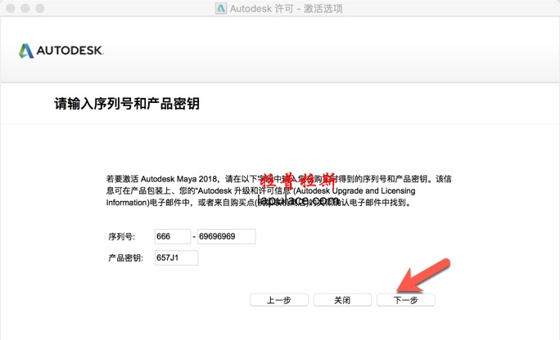Click the 关闭 (Close) button
The height and width of the screenshot is (340, 560).
point(342,300)
